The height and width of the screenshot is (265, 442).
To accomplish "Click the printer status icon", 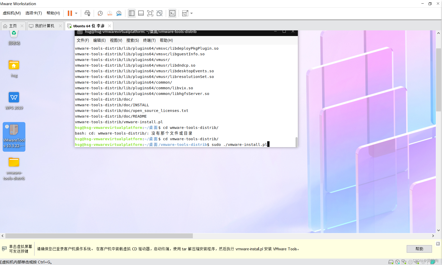I will coord(410,262).
